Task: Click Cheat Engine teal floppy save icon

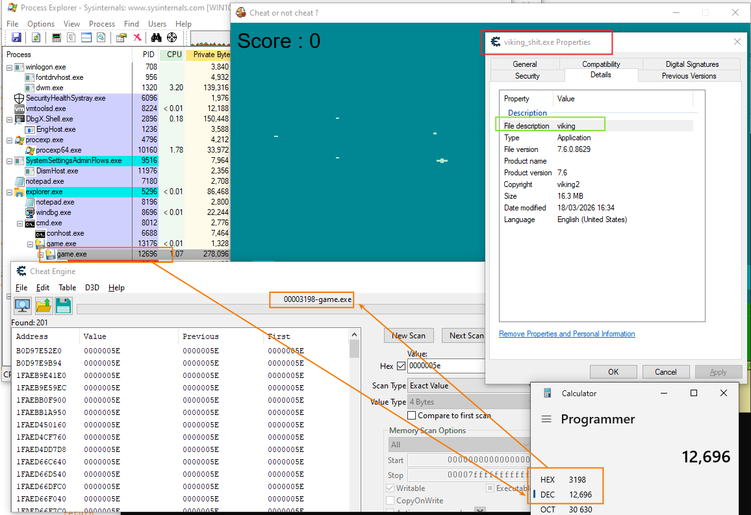Action: tap(63, 305)
